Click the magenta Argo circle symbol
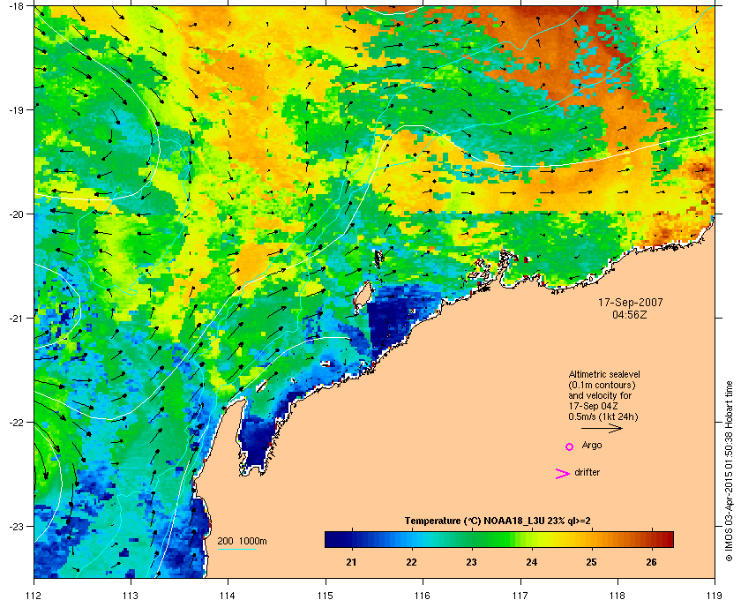741x600 pixels. tap(570, 446)
